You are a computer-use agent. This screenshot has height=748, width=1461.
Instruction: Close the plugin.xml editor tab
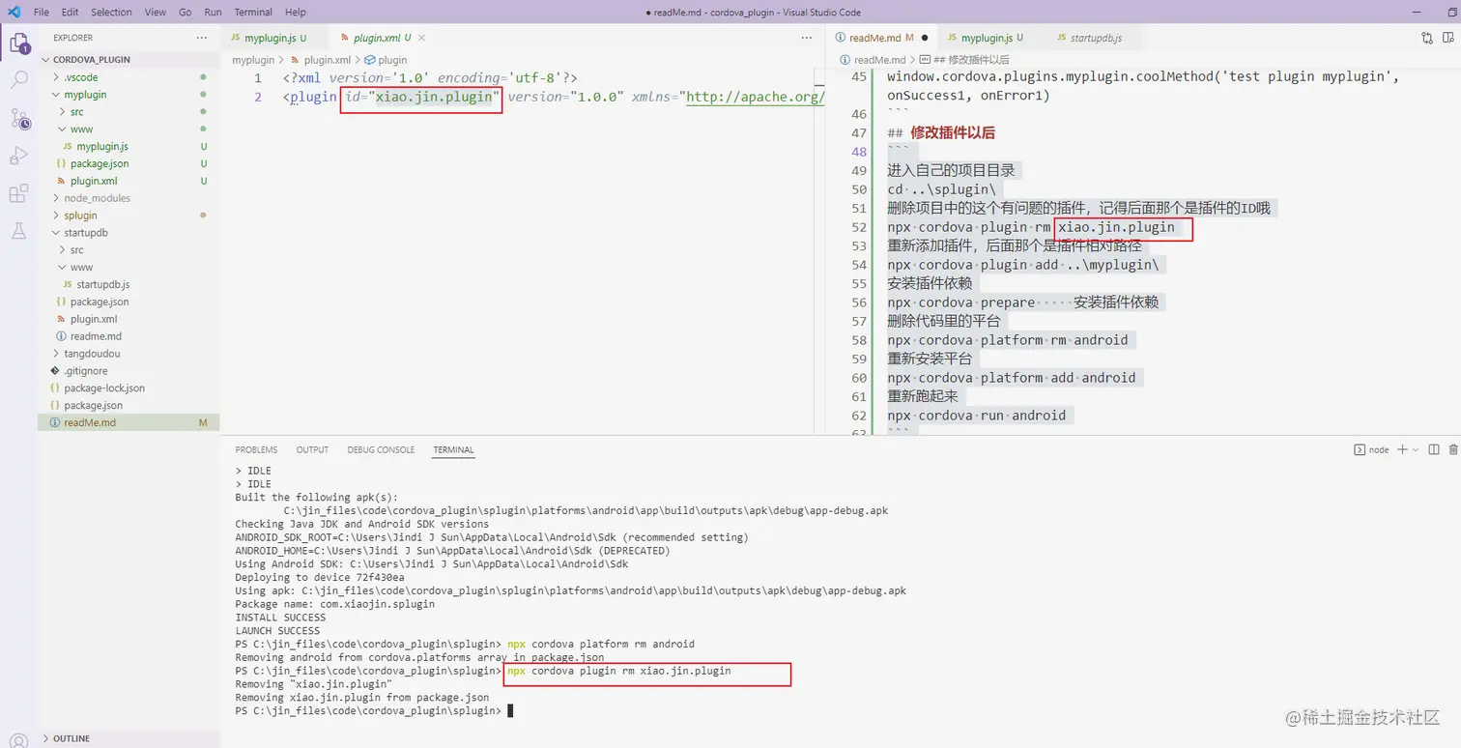[421, 38]
